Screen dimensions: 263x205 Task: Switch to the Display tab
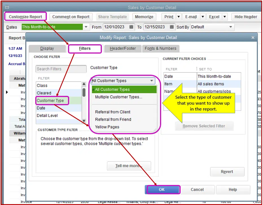point(47,49)
